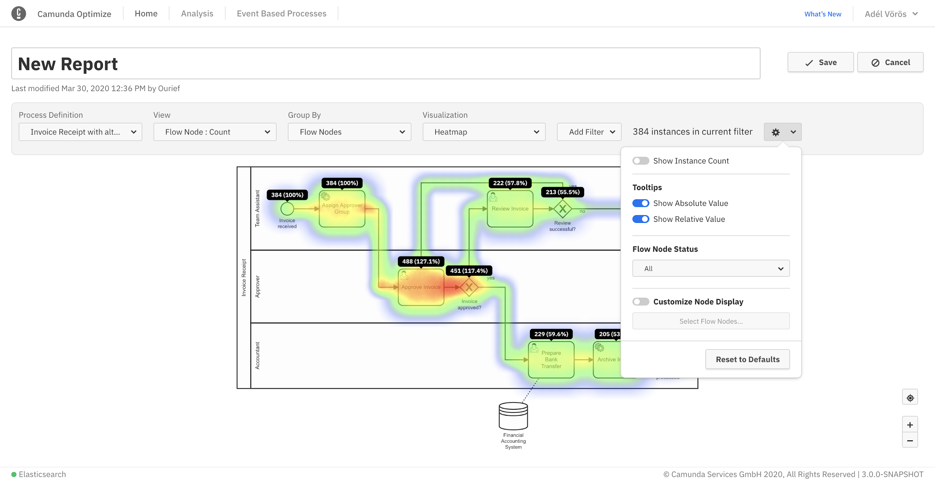Open Event Based Processes tab
Image resolution: width=935 pixels, height=481 pixels.
[281, 14]
